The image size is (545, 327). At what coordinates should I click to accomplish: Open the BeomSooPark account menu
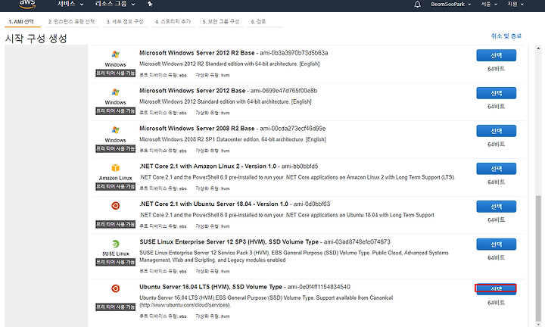(451, 5)
